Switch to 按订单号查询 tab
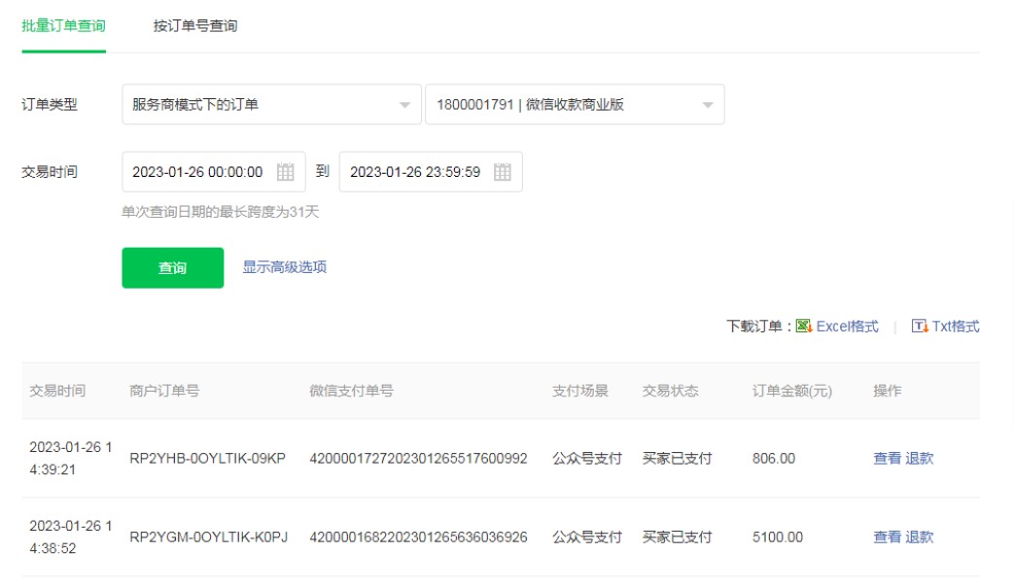Viewport: 1014px width, 588px height. coord(194,26)
